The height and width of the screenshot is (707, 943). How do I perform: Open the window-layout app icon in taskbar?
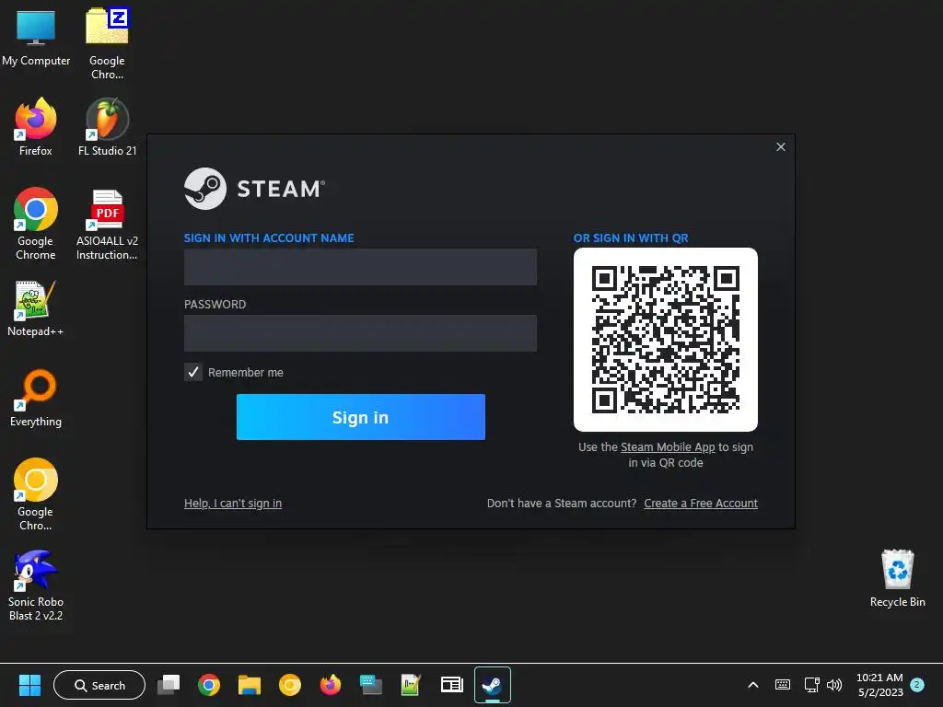click(451, 685)
